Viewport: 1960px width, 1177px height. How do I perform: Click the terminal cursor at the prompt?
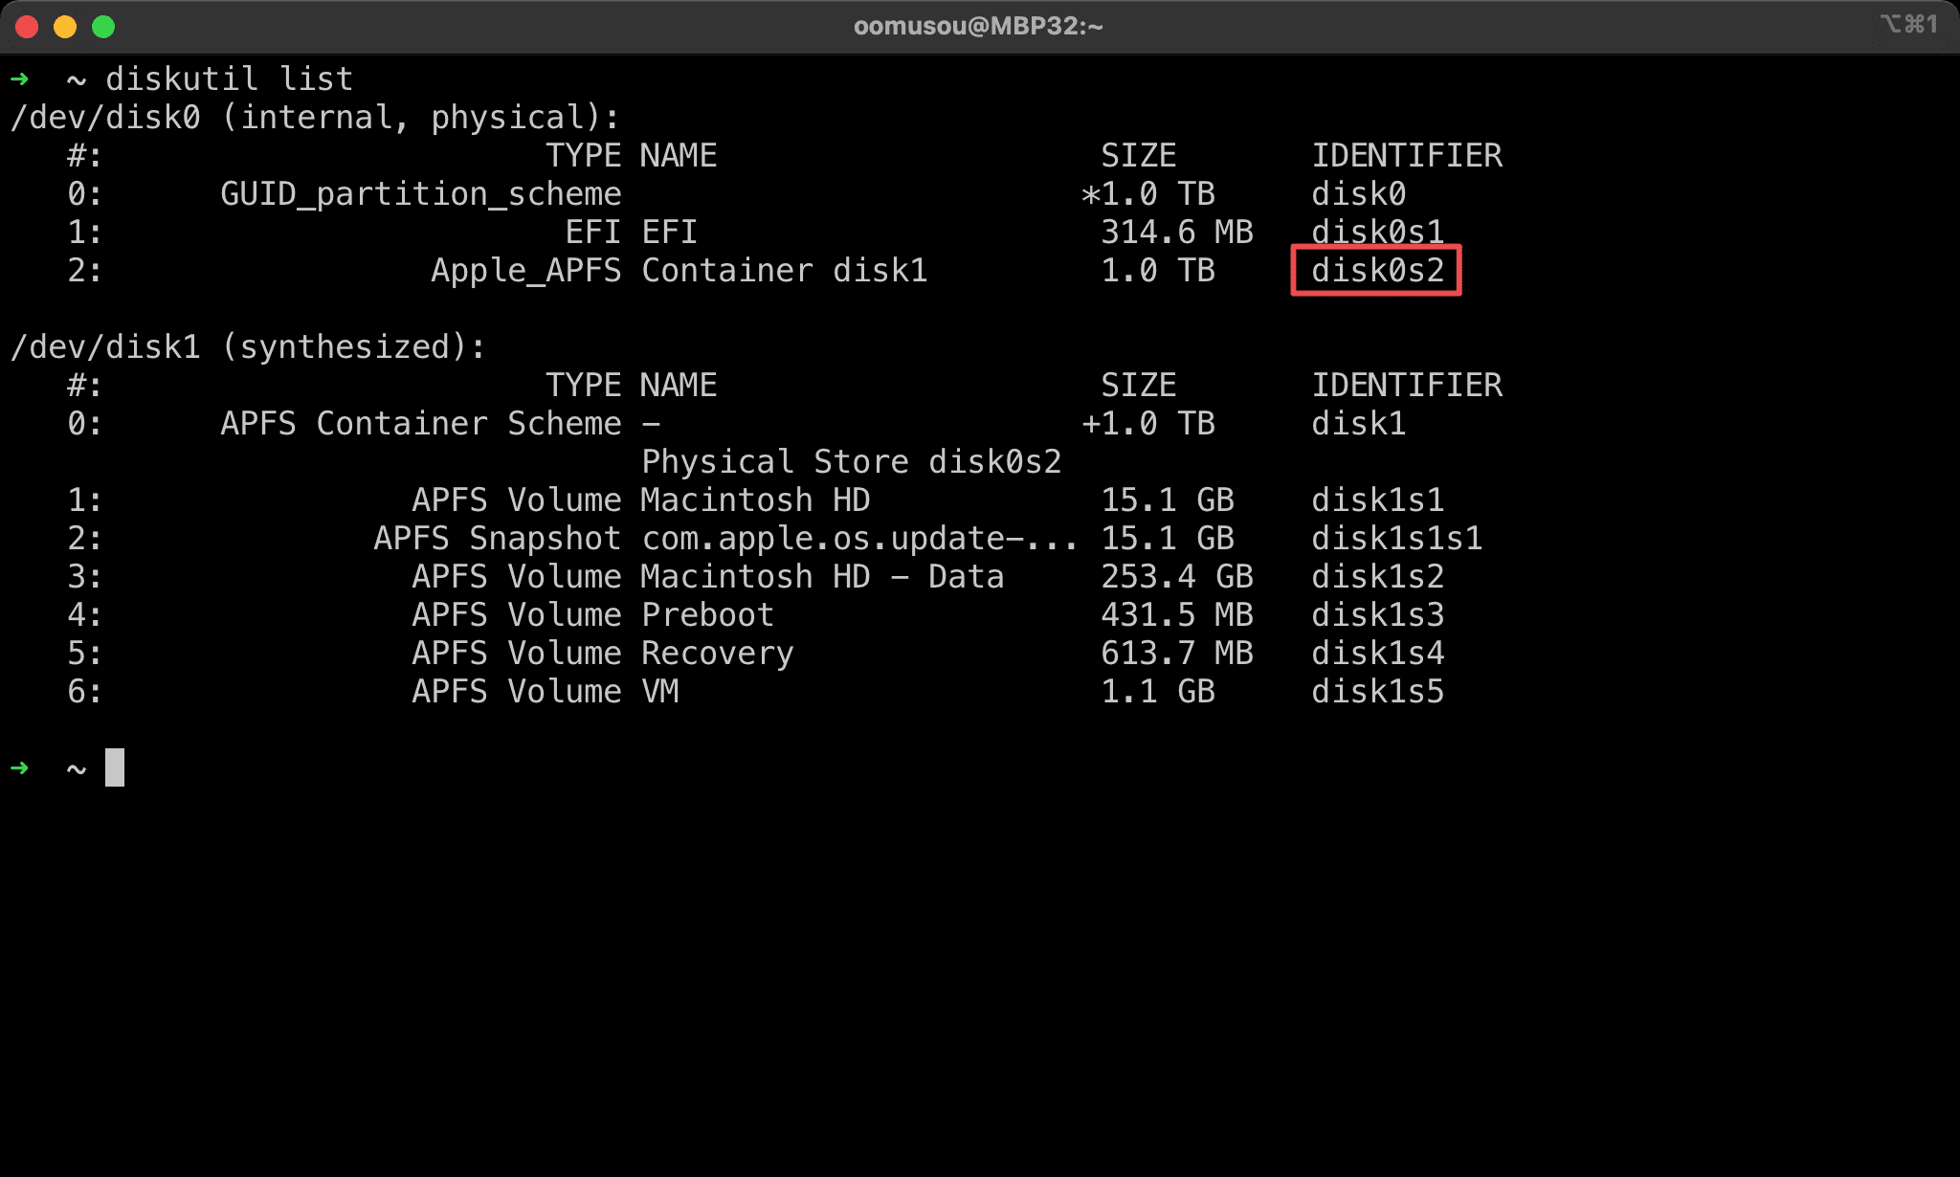pyautogui.click(x=115, y=767)
